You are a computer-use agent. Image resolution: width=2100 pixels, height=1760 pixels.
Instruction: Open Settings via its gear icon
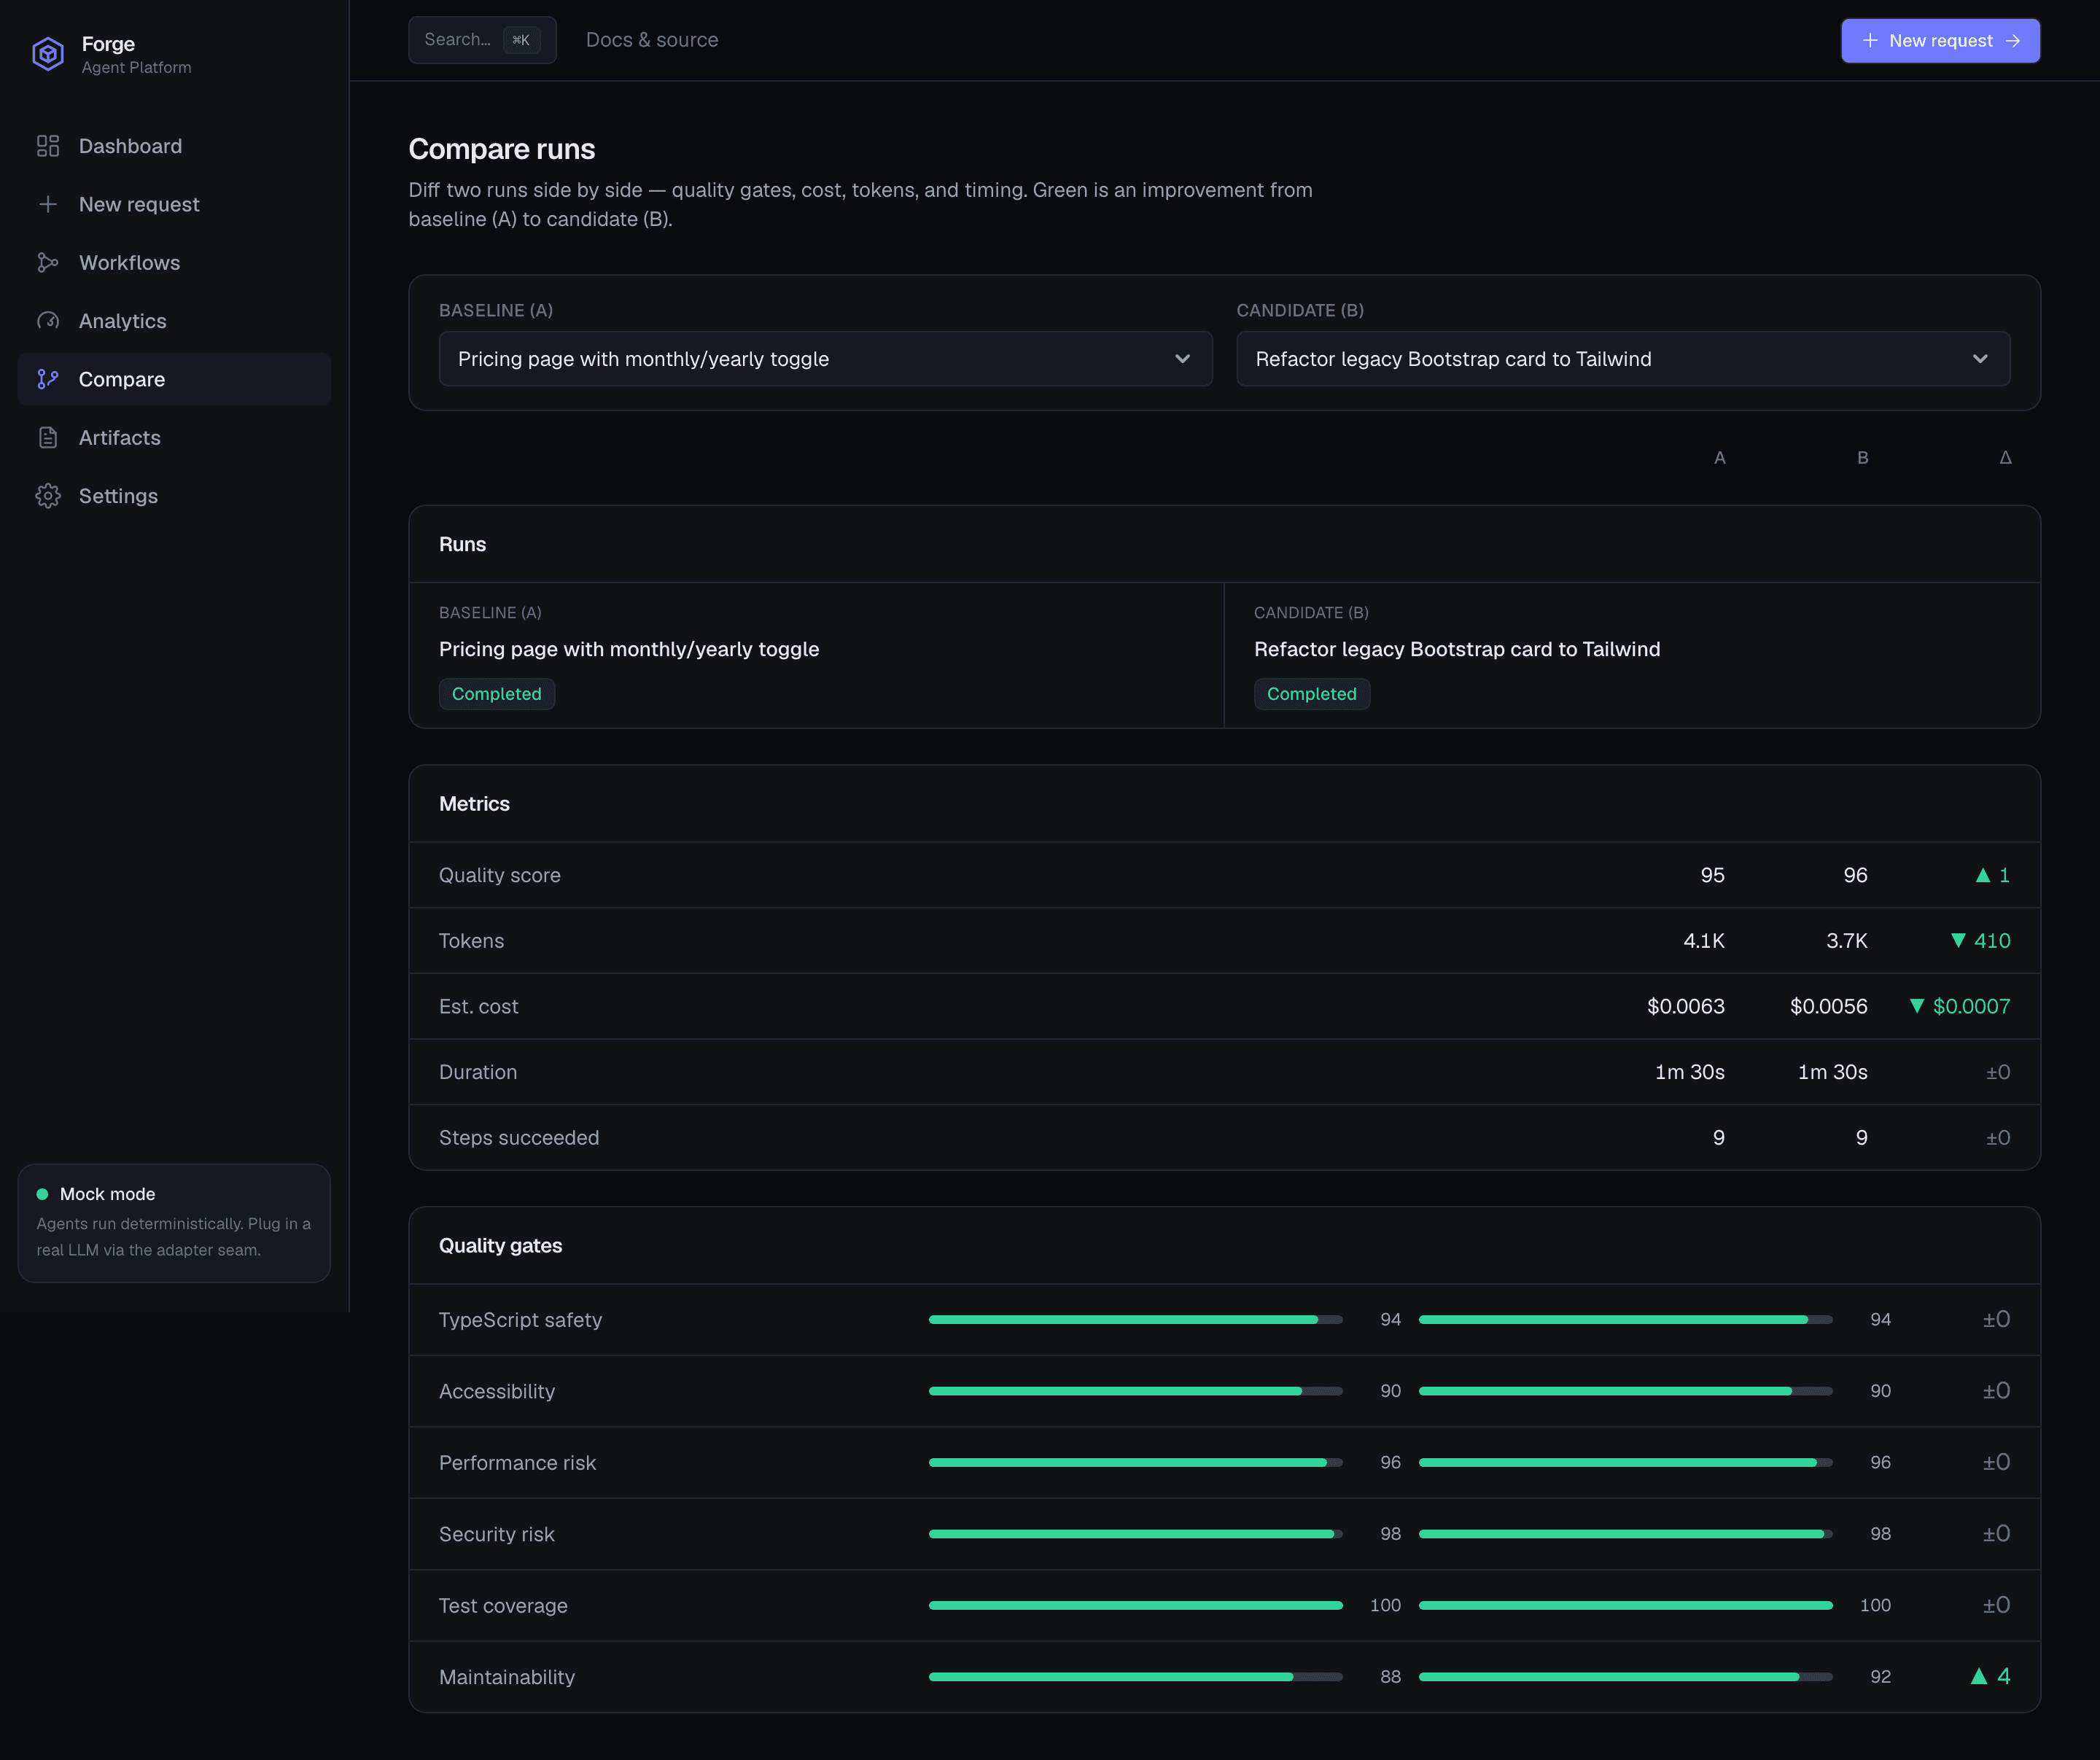point(48,496)
